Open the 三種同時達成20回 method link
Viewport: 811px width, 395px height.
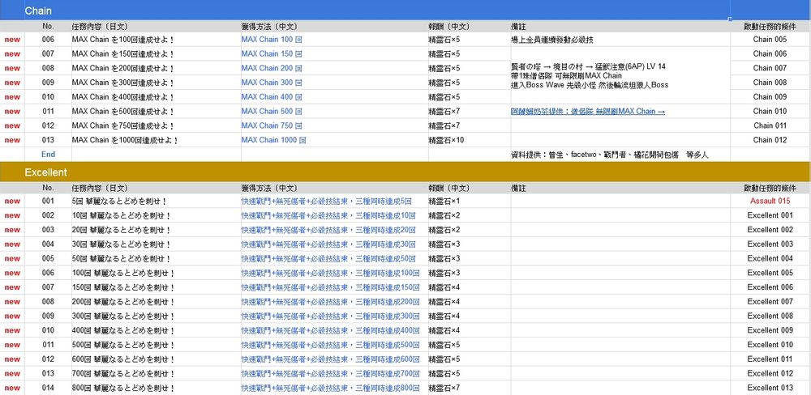(328, 230)
